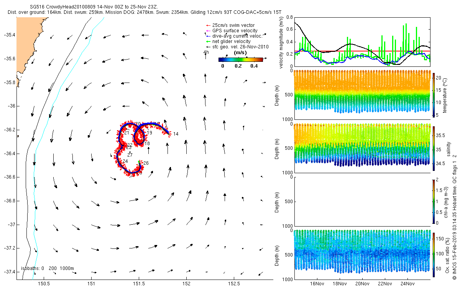Click the magenta GPS surface velocity legend arrow
This screenshot has width=460, height=288.
[x=208, y=31]
